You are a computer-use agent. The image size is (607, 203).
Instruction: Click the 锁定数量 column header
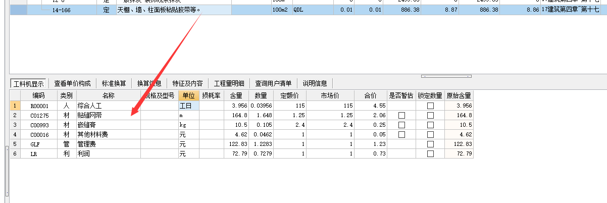(430, 95)
